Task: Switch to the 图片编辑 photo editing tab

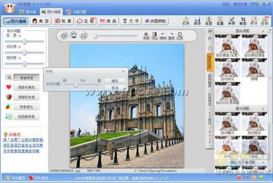Action: pyautogui.click(x=51, y=12)
